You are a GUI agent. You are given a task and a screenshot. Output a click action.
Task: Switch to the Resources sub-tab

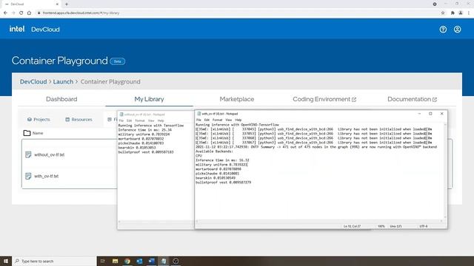tap(79, 120)
